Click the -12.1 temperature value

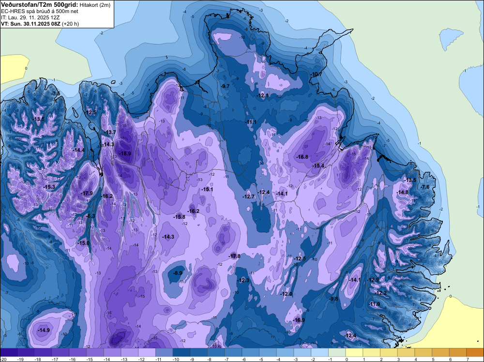point(263,96)
